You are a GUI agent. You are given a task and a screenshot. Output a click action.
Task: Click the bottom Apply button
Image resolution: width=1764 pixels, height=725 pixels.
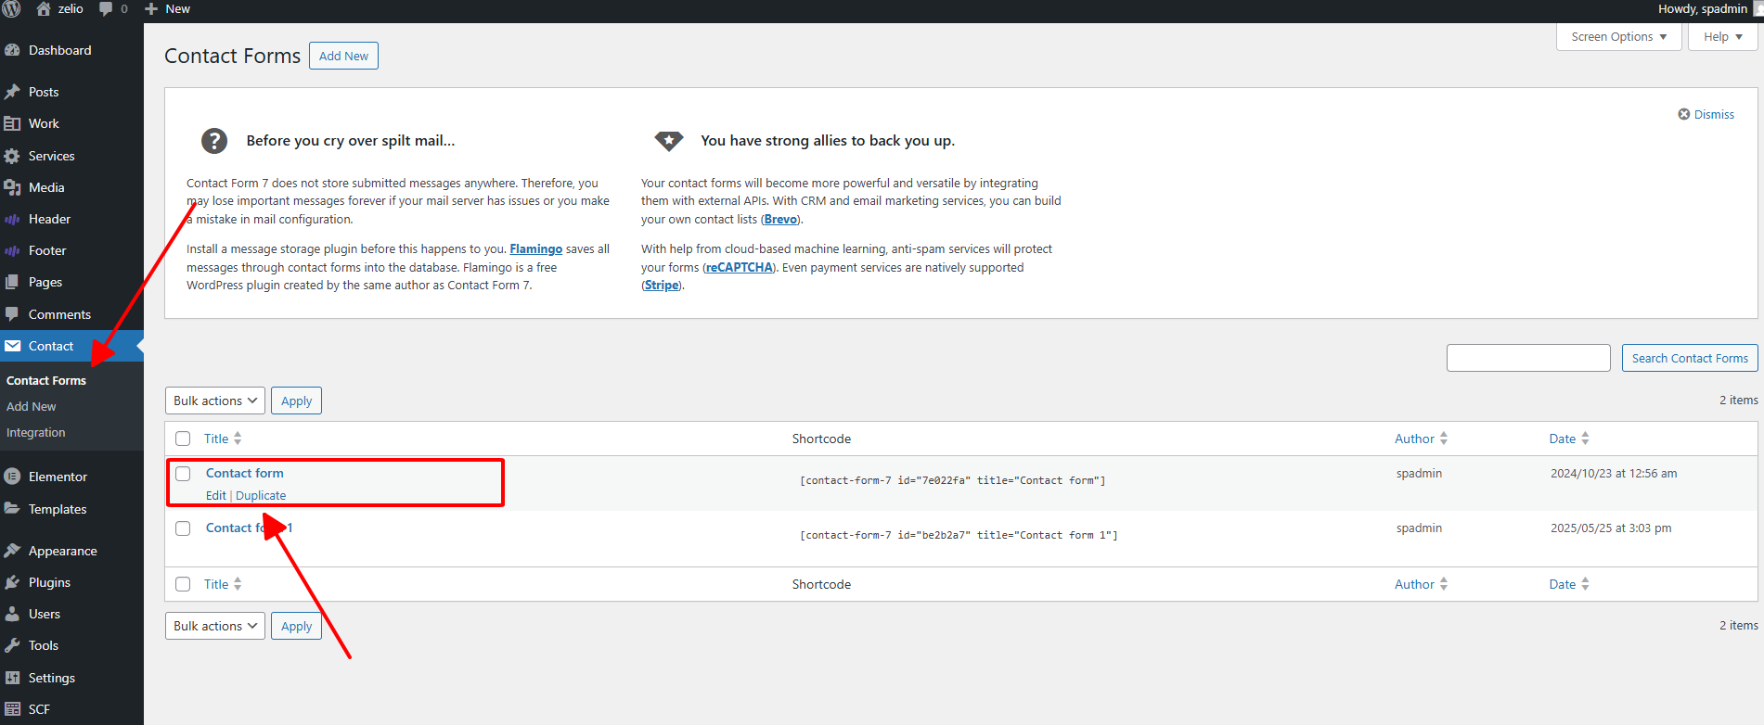296,626
